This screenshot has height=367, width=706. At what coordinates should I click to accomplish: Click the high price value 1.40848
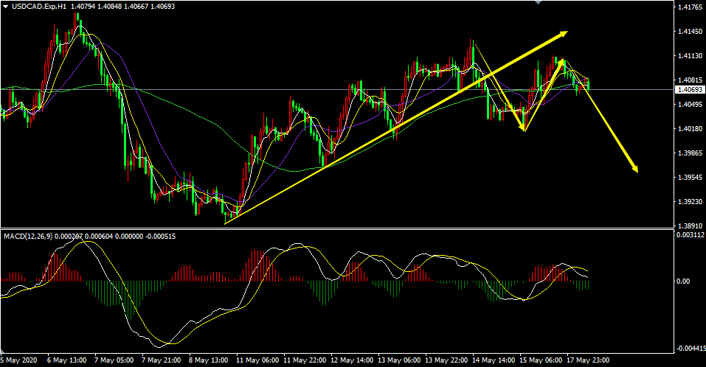click(x=109, y=7)
